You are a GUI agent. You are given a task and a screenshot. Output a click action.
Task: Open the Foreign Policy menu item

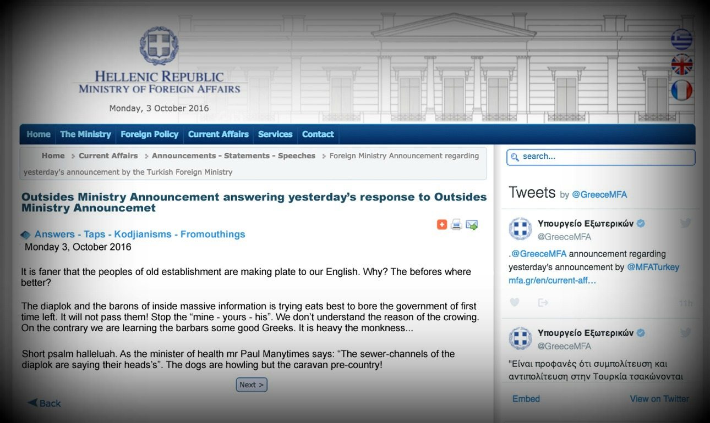click(149, 134)
